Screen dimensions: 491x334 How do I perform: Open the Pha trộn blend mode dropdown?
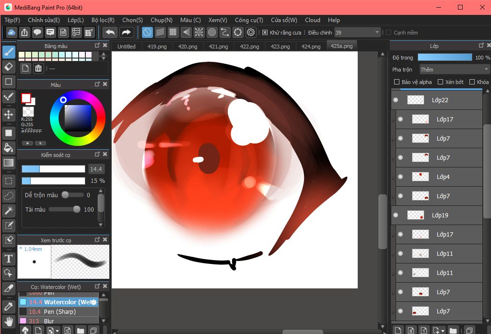pyautogui.click(x=454, y=70)
